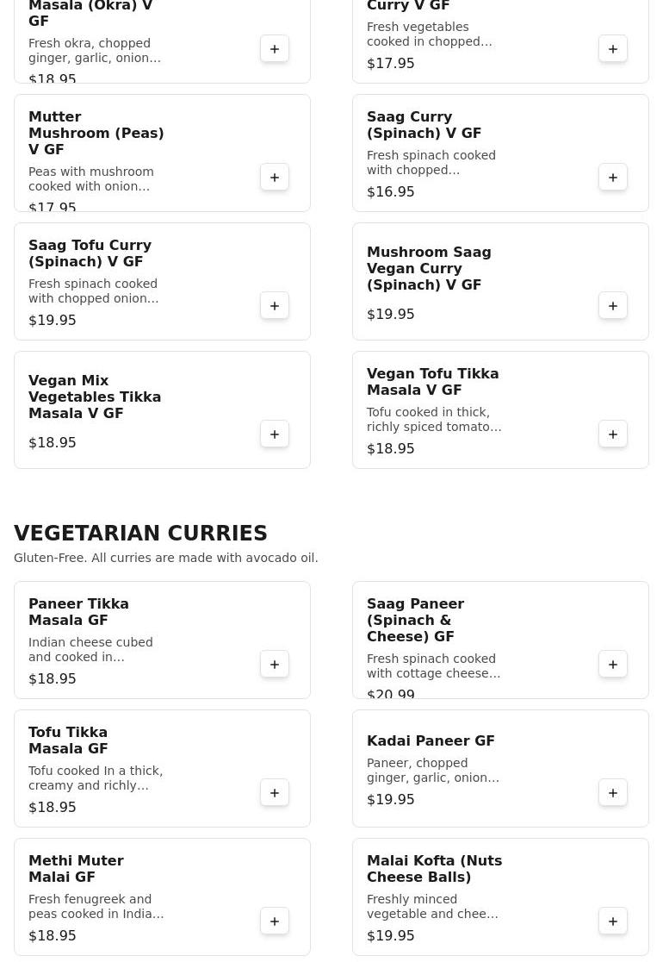
Task: Open Malai Kofta item title
Action: click(x=434, y=869)
